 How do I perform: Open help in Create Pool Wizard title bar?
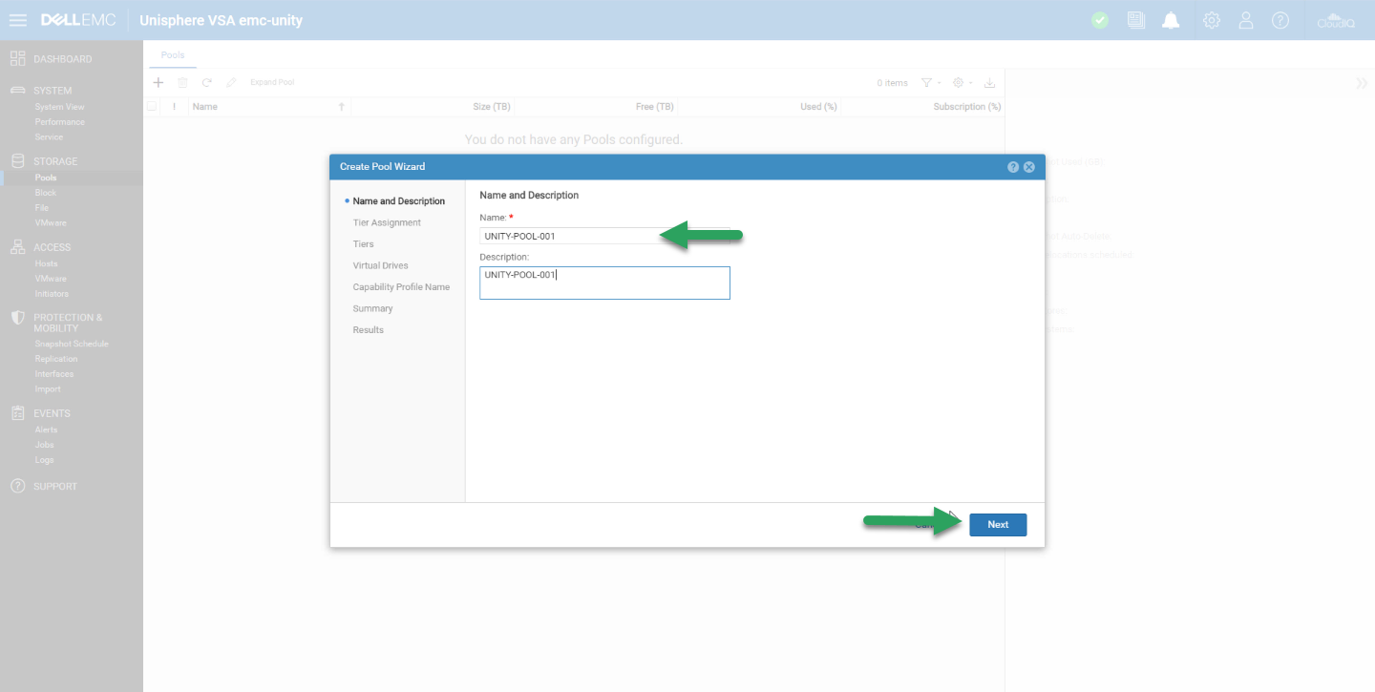[x=1013, y=167]
